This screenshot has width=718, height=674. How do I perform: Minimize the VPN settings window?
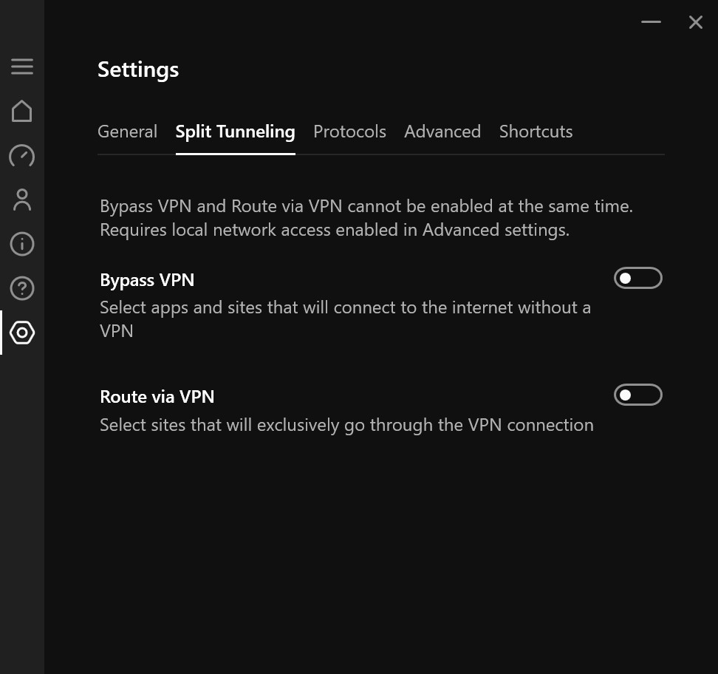(x=651, y=22)
